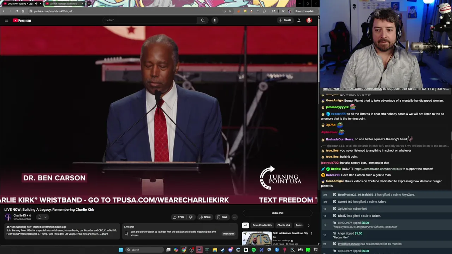Open Google Chrome from the taskbar
The image size is (452, 254).
pyautogui.click(x=184, y=250)
